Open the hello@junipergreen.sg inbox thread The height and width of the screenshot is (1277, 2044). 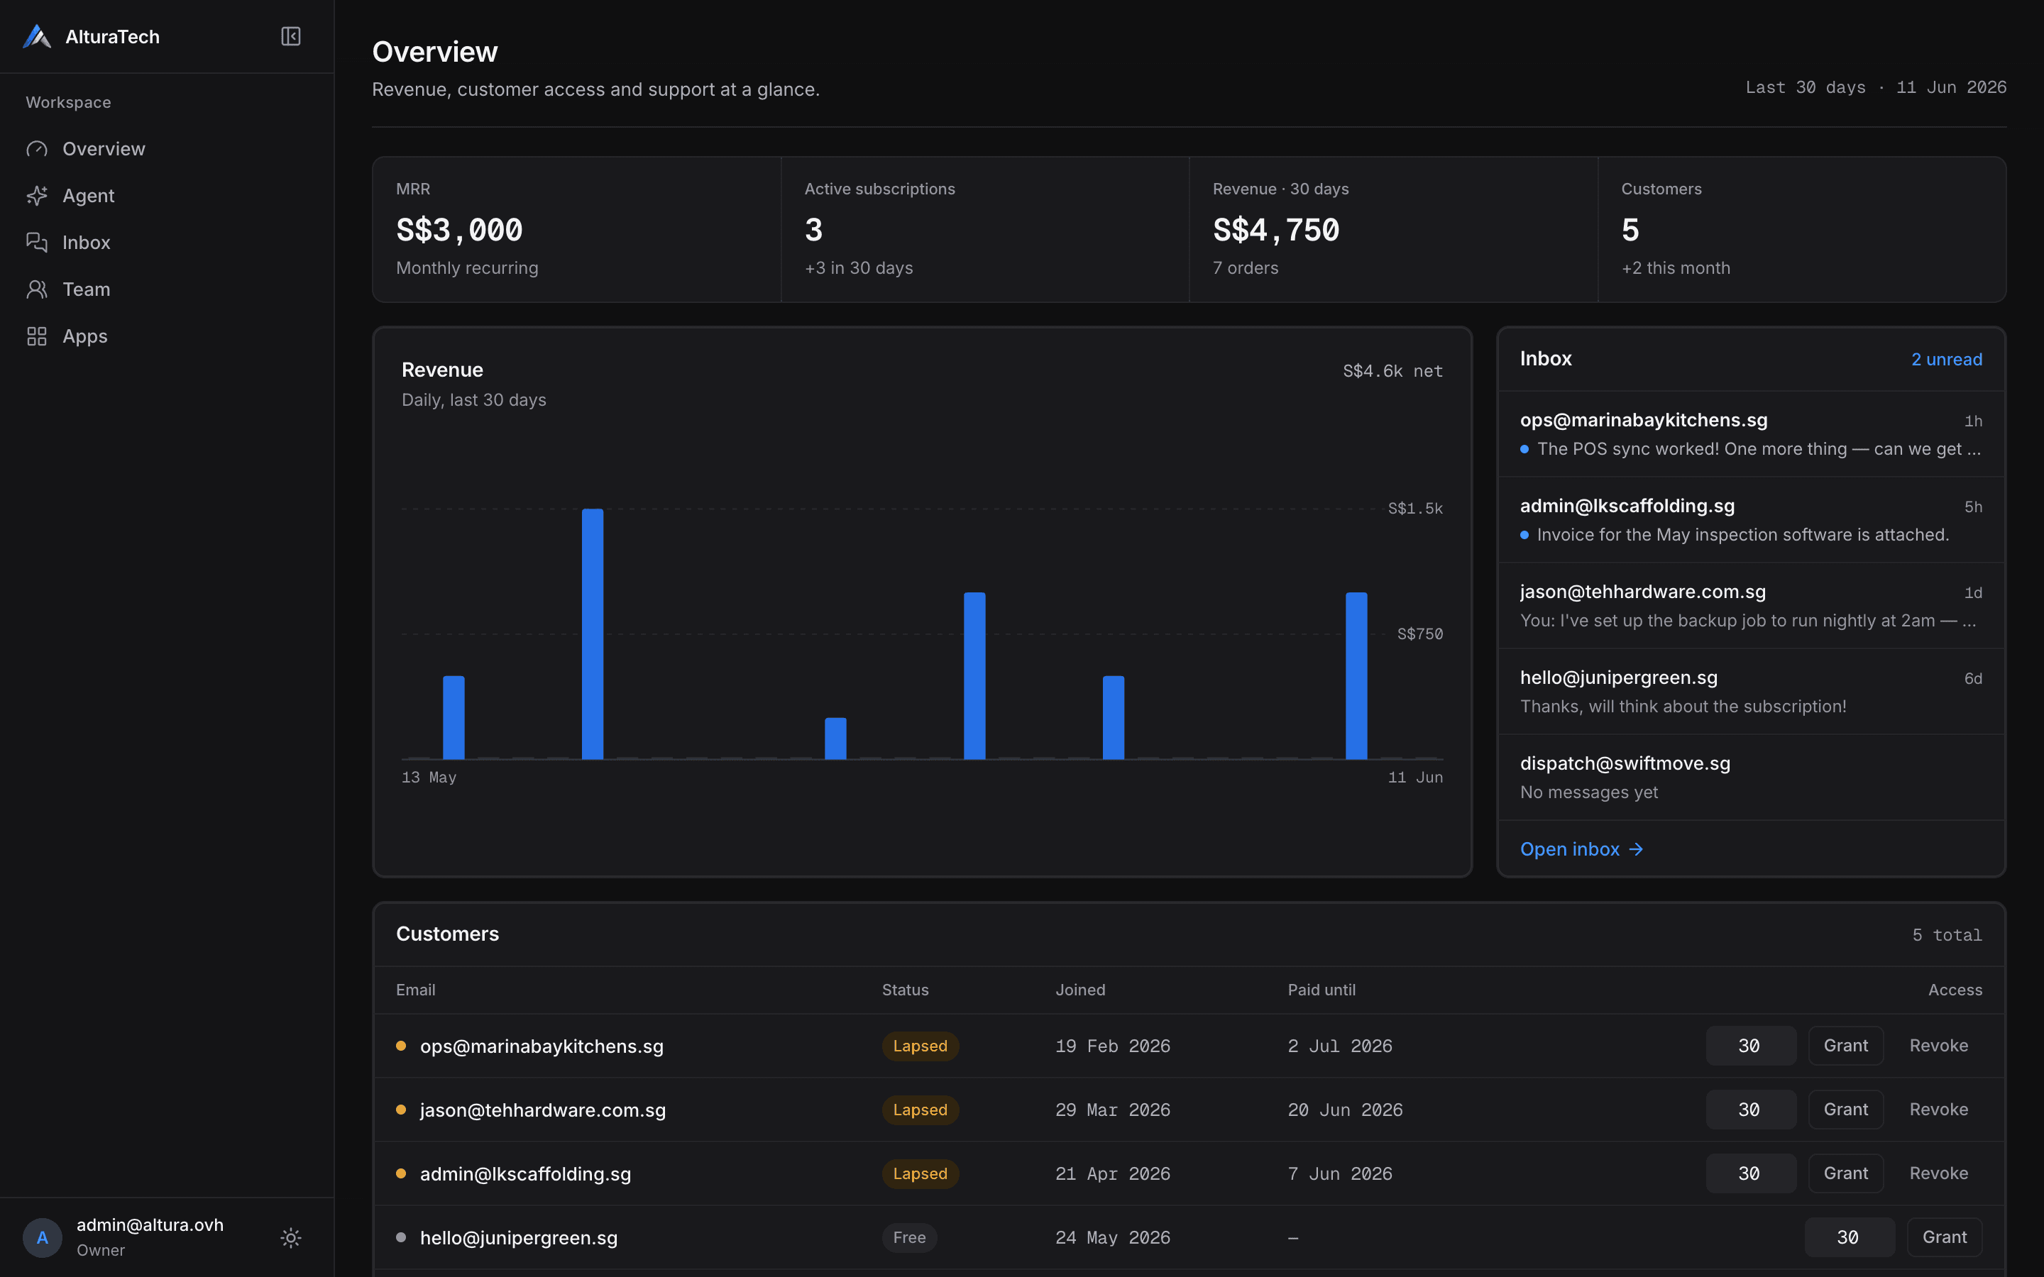(1751, 692)
